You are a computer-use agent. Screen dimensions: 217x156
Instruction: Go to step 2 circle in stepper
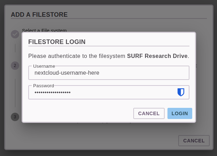[x=15, y=66]
